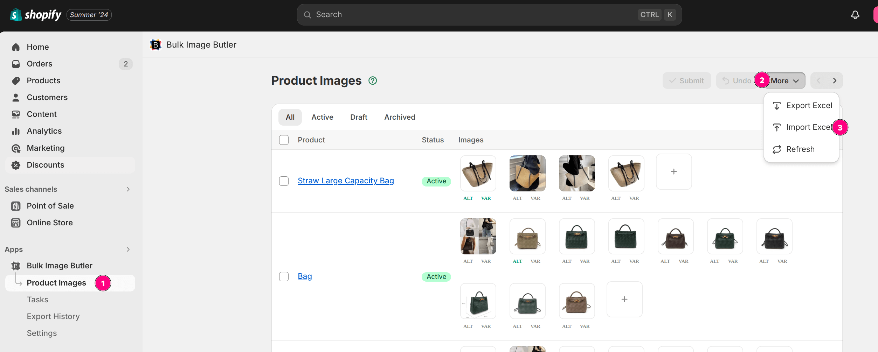Add image to Straw bag with plus tile
The image size is (878, 352).
point(673,172)
